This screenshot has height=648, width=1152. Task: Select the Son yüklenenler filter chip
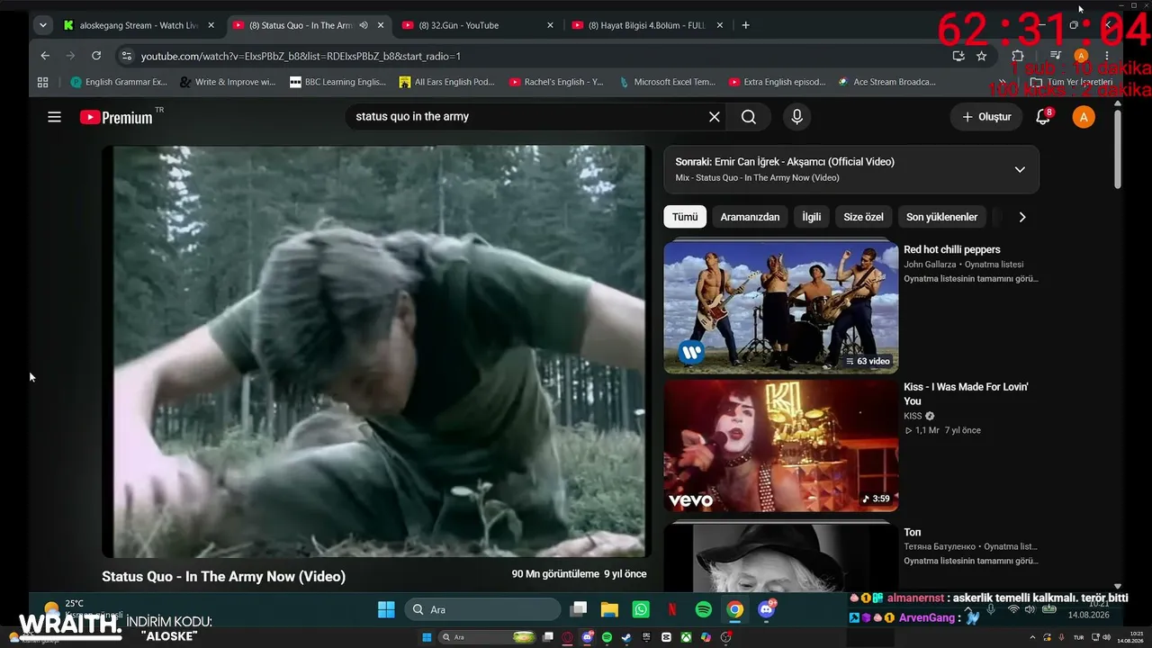point(941,217)
